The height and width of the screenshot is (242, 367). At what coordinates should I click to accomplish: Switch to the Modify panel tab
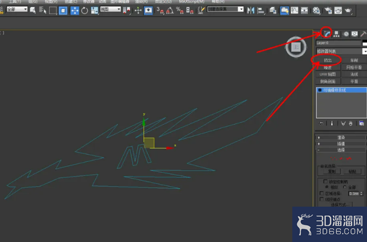[x=327, y=34]
